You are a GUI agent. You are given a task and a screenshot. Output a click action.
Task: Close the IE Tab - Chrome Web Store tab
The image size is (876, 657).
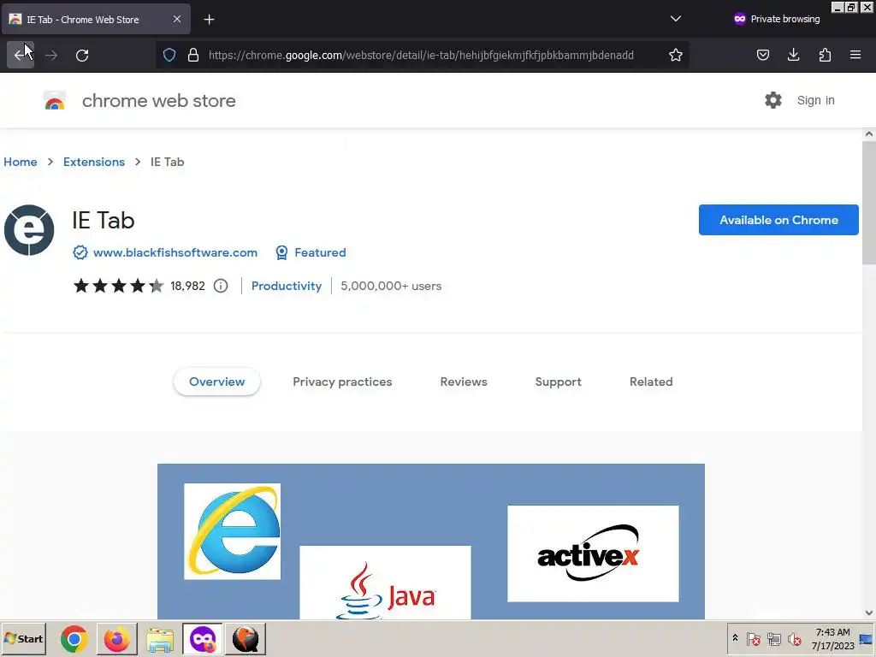coord(176,19)
